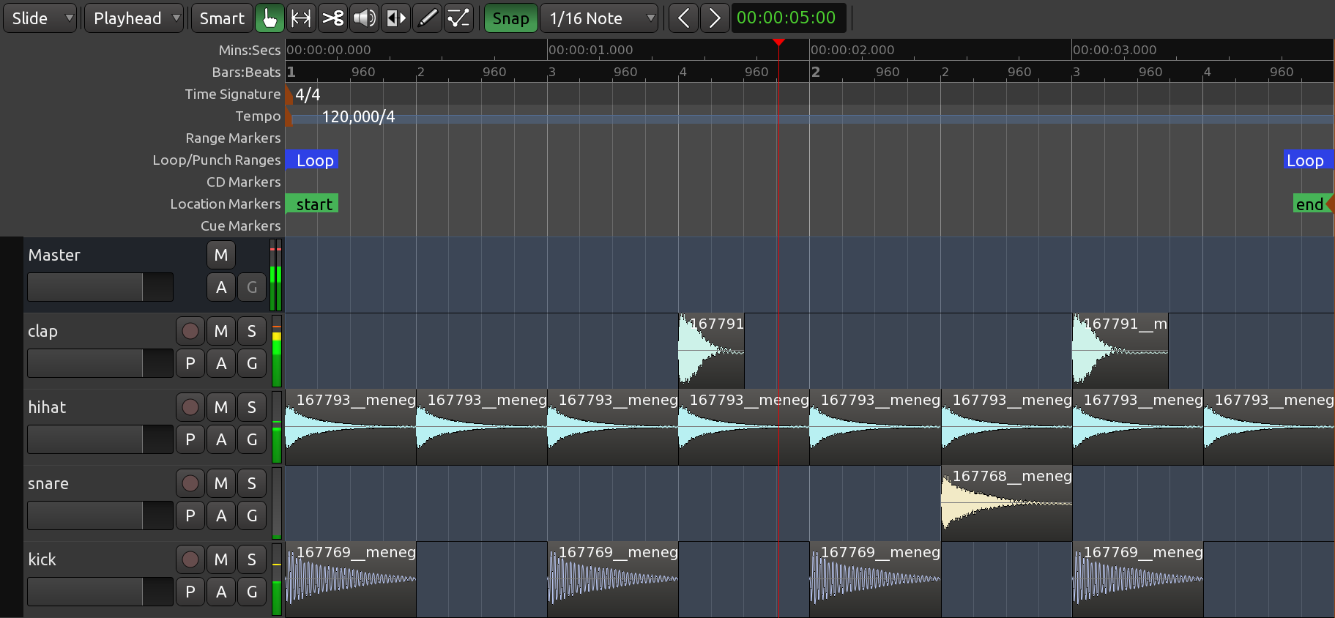Arm record on hihat track
Viewport: 1335px width, 618px height.
tap(190, 407)
